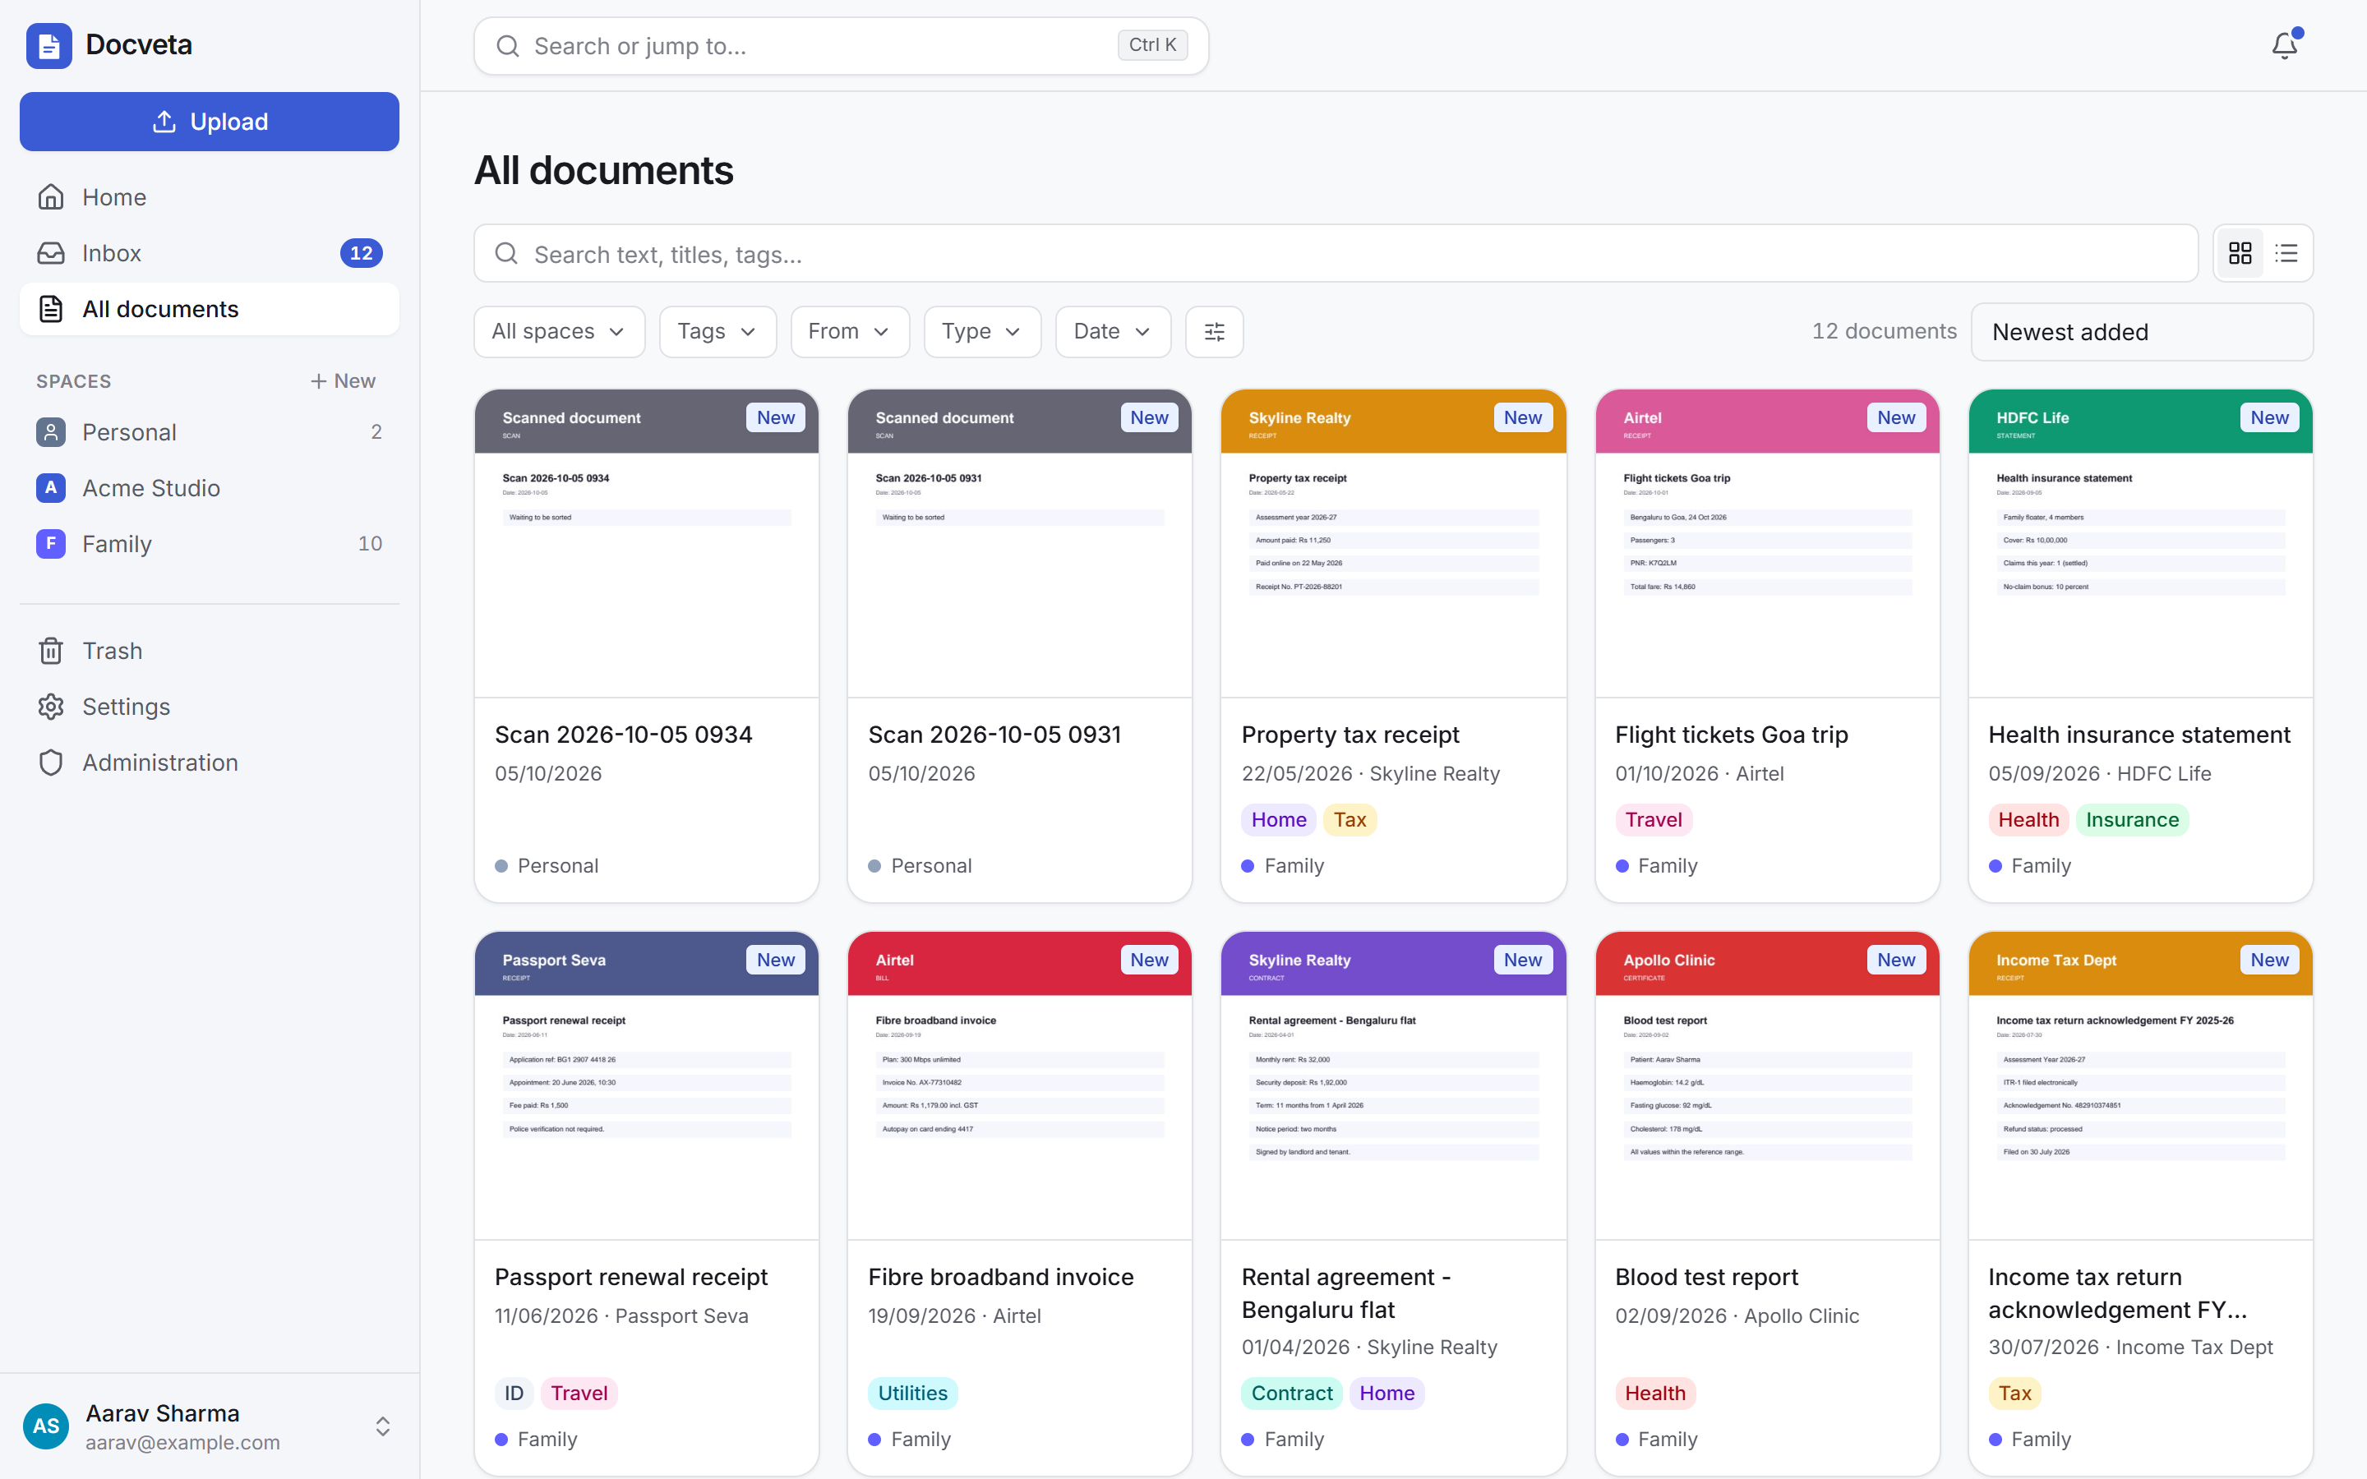The height and width of the screenshot is (1479, 2367).
Task: Click Insurance tag on Health insurance statement
Action: [2132, 820]
